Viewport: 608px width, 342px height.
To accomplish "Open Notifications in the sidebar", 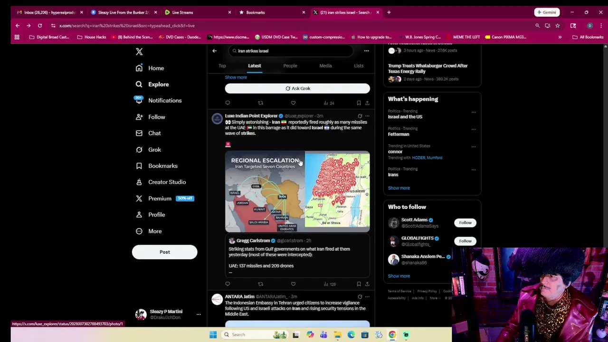I will click(158, 100).
